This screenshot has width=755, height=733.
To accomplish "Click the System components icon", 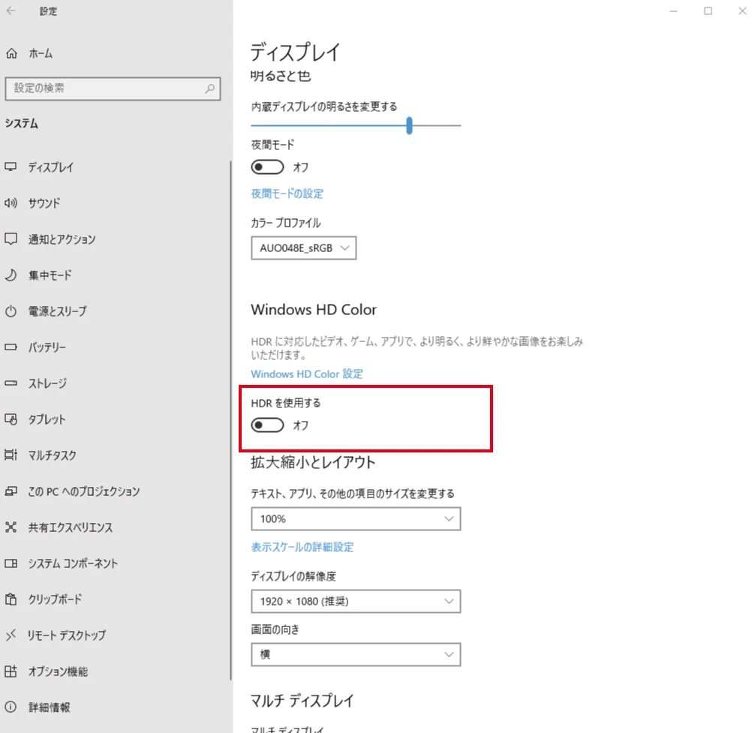I will 11,563.
